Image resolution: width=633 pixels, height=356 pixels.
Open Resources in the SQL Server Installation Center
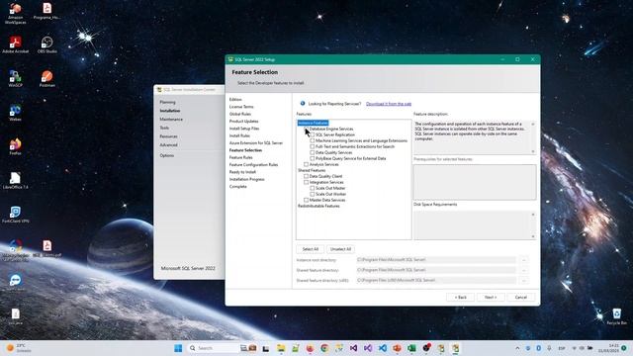pos(168,136)
